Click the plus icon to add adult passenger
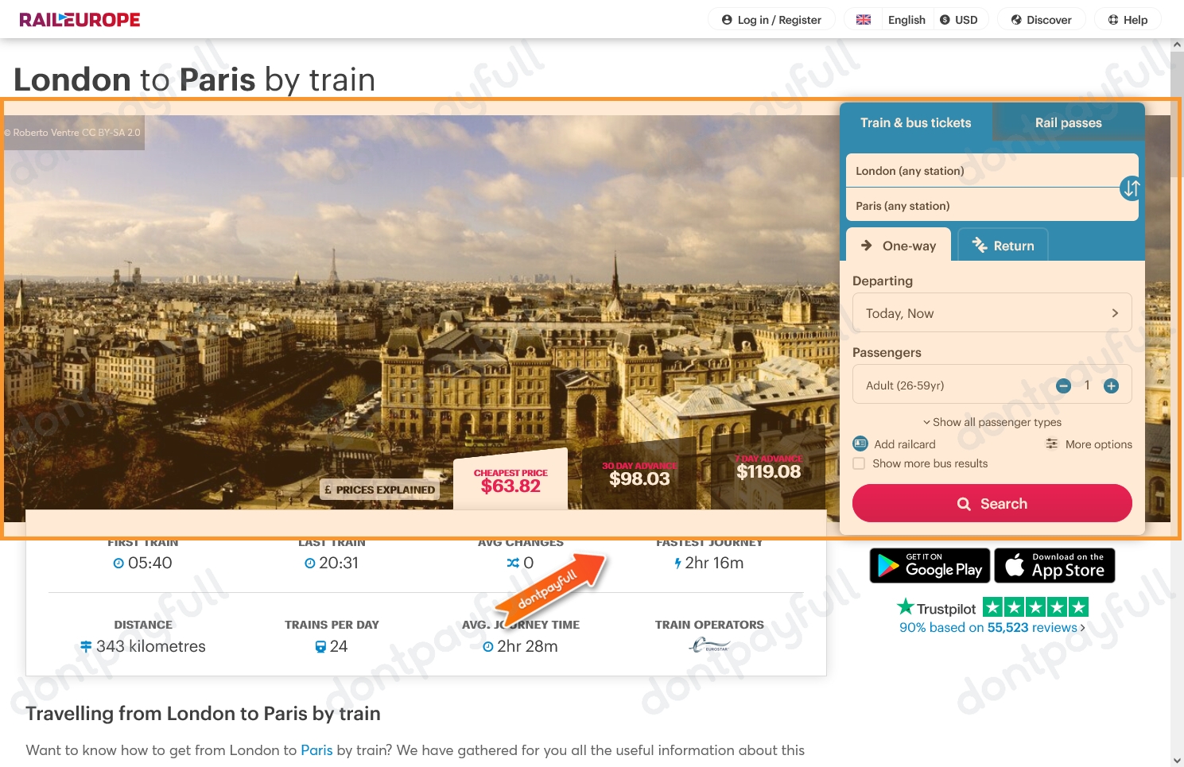This screenshot has height=767, width=1184. [1111, 385]
